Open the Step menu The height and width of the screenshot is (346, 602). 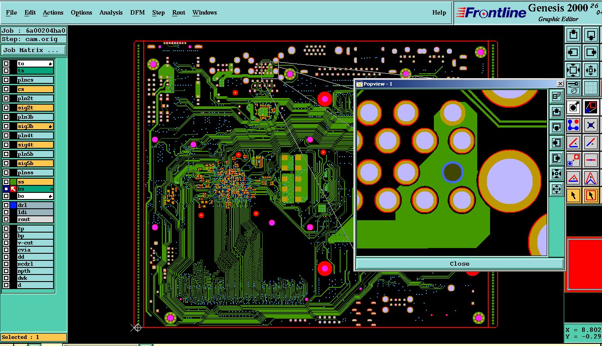(x=158, y=12)
